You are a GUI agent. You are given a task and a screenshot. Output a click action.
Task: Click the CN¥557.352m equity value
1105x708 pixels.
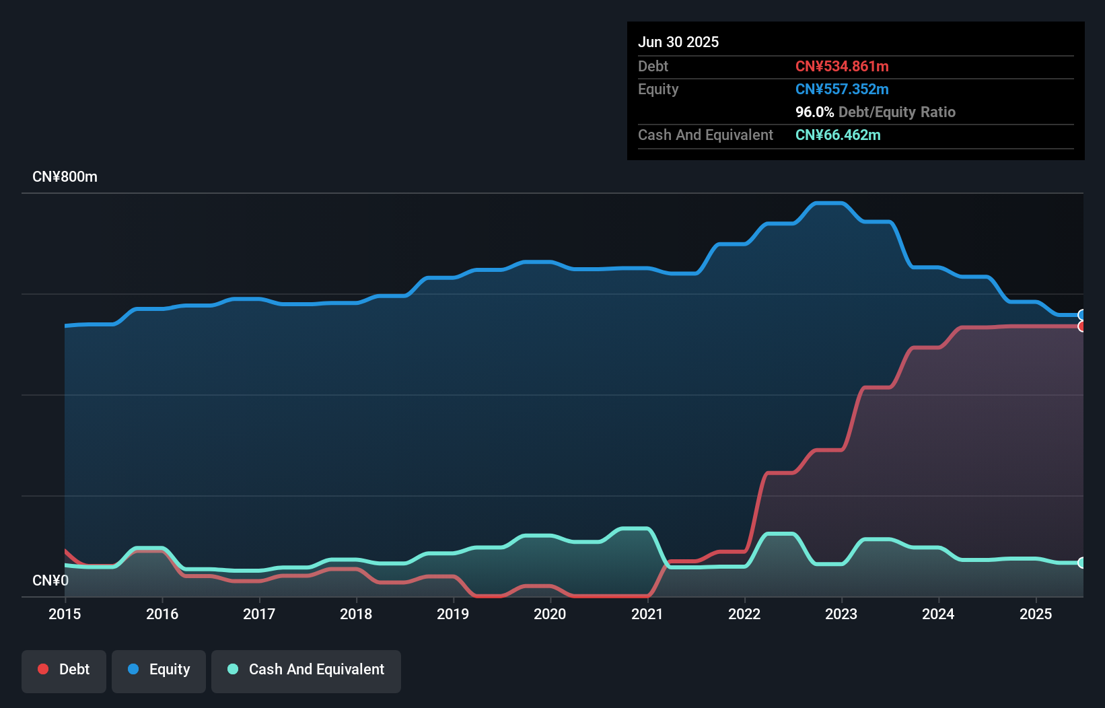tap(842, 89)
